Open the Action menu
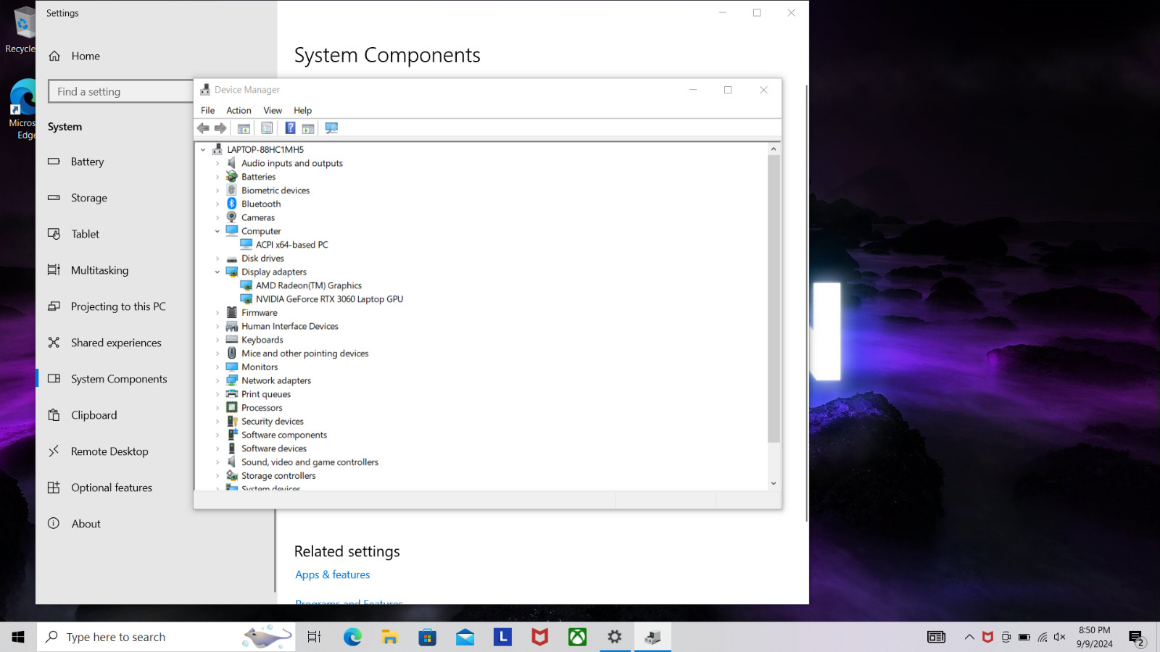 tap(239, 110)
